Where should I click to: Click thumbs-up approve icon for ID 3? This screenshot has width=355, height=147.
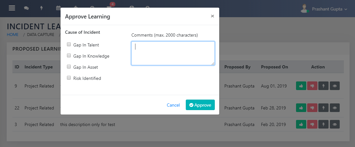301,124
